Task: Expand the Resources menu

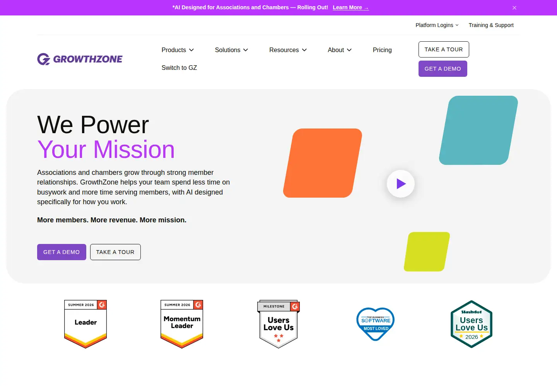Action: click(x=288, y=50)
